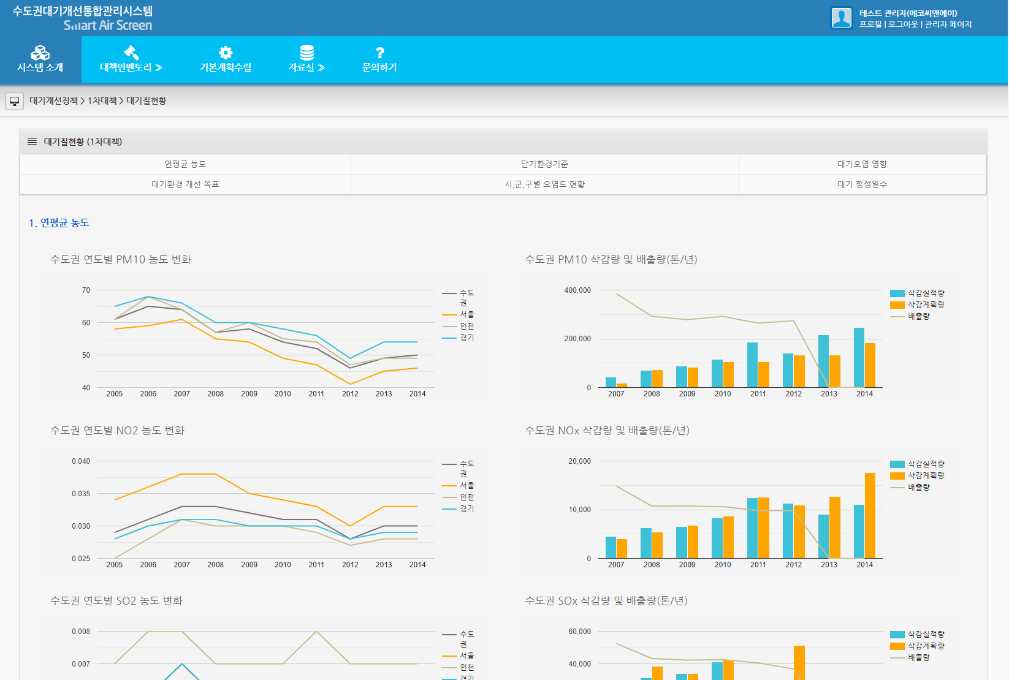Viewport: 1009px width, 680px height.
Task: Select the 대기 청정일수 tab
Action: pyautogui.click(x=862, y=184)
